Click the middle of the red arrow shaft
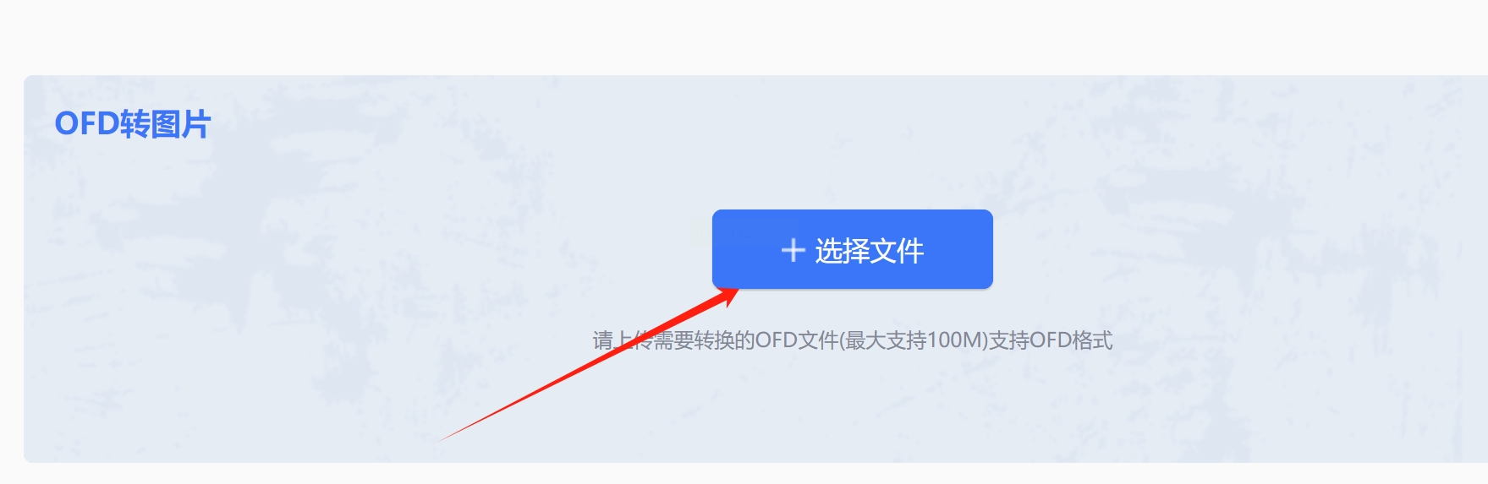The image size is (1488, 484). pyautogui.click(x=584, y=367)
